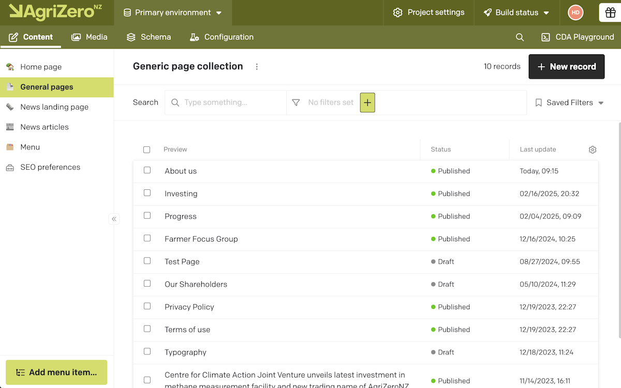
Task: Click the funnel filter icon
Action: click(x=296, y=102)
